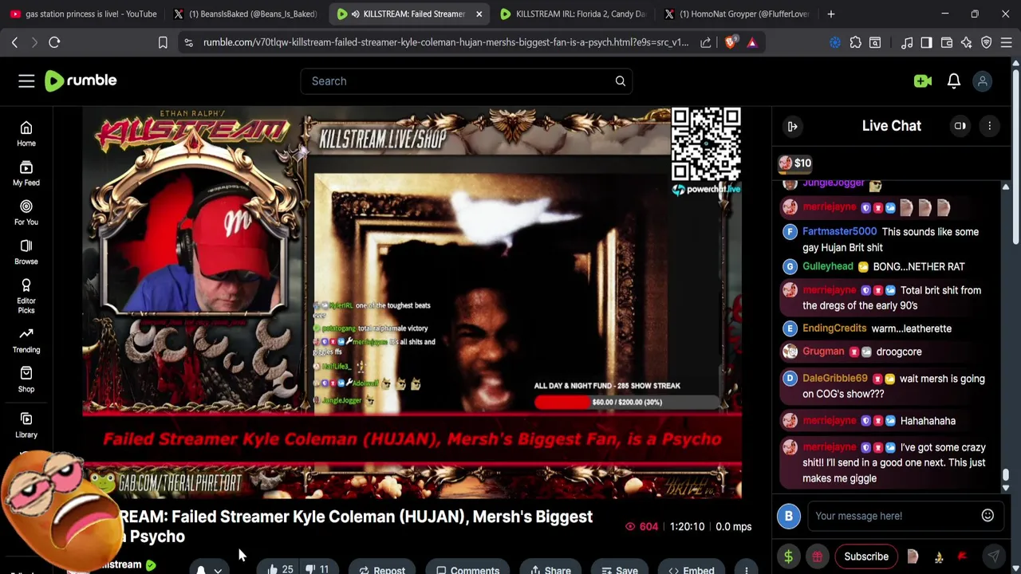The width and height of the screenshot is (1021, 574).
Task: Click the Home sidebar icon
Action: [26, 134]
